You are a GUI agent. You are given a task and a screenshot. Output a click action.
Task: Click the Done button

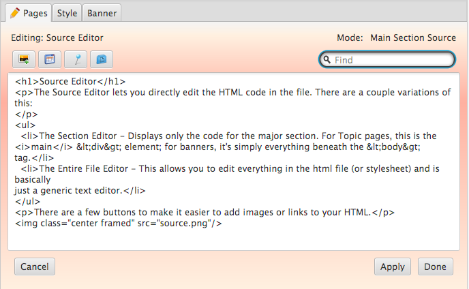click(435, 267)
